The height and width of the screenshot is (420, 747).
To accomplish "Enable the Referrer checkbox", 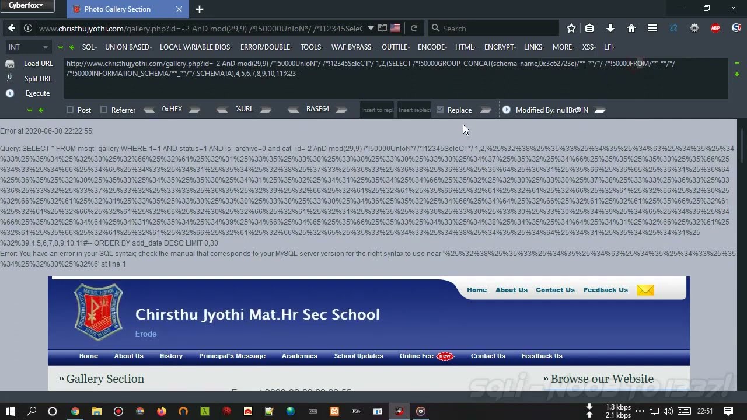I will coord(104,110).
